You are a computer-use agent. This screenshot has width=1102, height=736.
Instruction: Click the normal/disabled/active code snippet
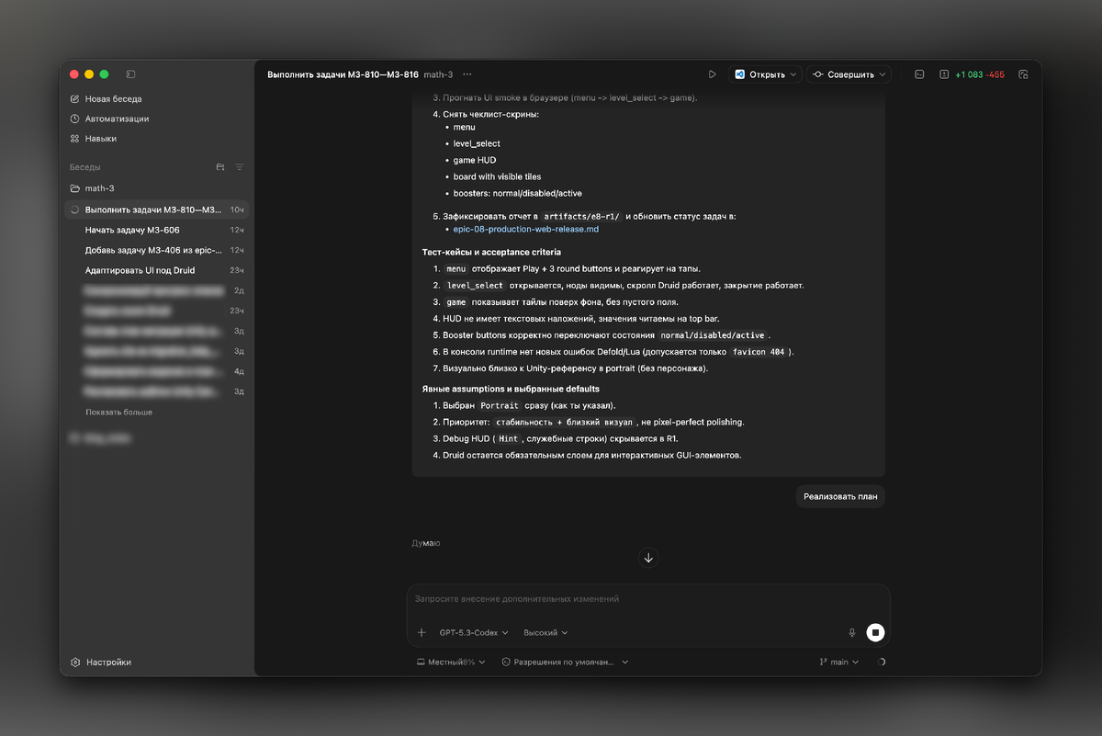coord(713,335)
